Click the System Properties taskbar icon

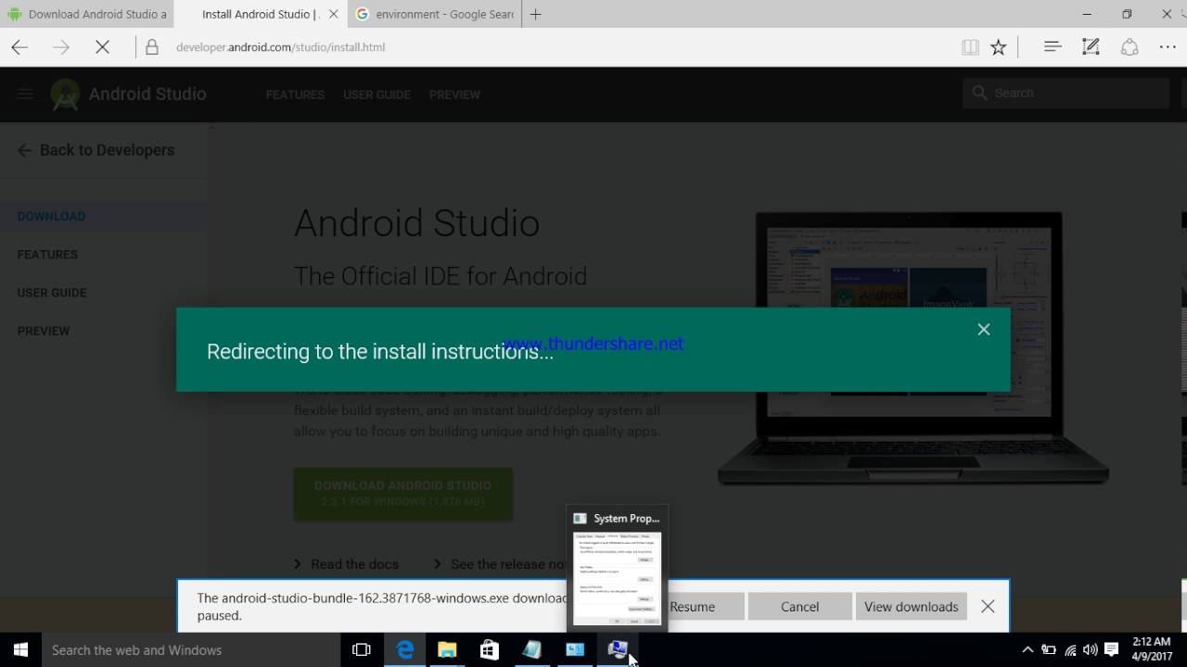(x=618, y=650)
